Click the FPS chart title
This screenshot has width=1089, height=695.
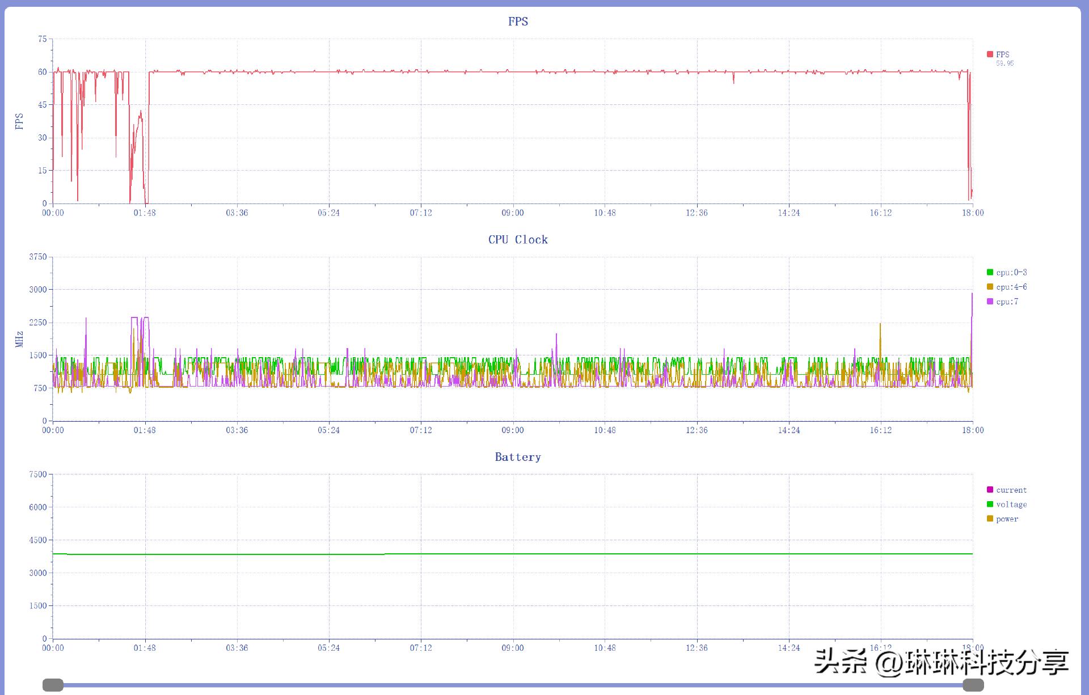(x=518, y=22)
